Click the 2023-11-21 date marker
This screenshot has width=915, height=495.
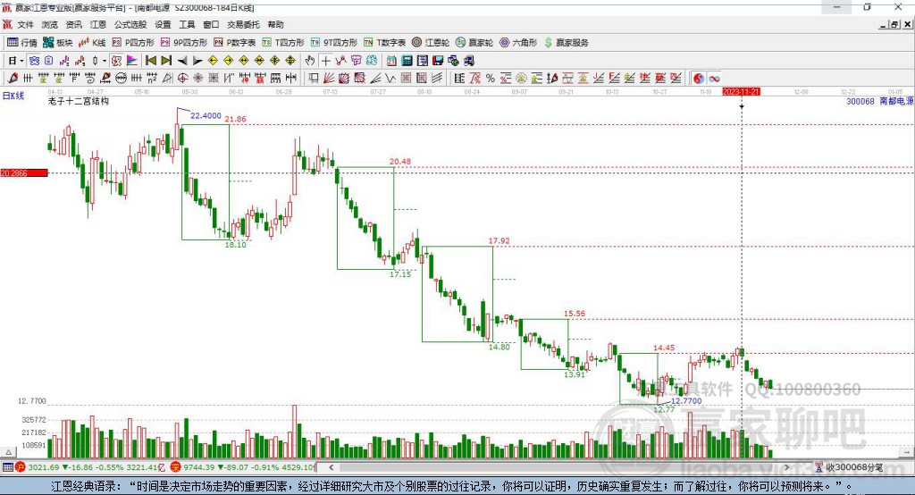tap(741, 92)
